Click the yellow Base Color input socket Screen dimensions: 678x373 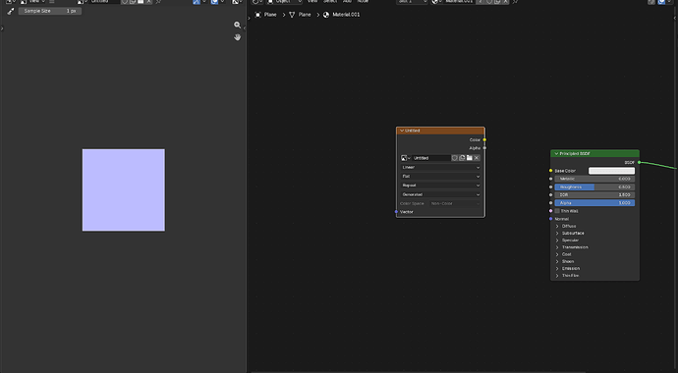point(550,171)
